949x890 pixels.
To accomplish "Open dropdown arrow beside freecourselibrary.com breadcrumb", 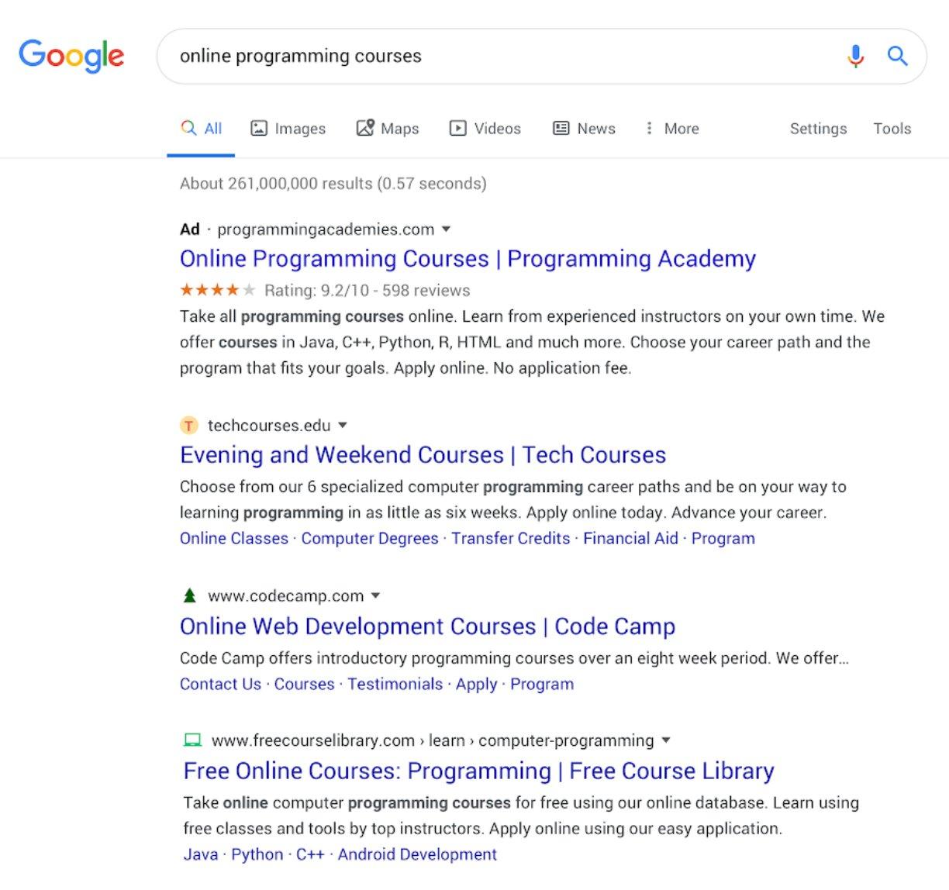I will pyautogui.click(x=666, y=740).
